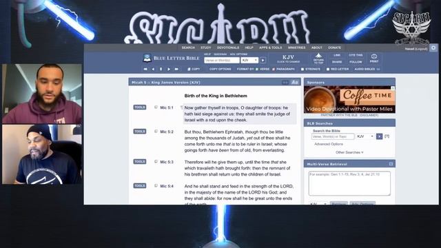Go to the next chapter arrow
This screenshot has height=248, width=441.
[169, 69]
